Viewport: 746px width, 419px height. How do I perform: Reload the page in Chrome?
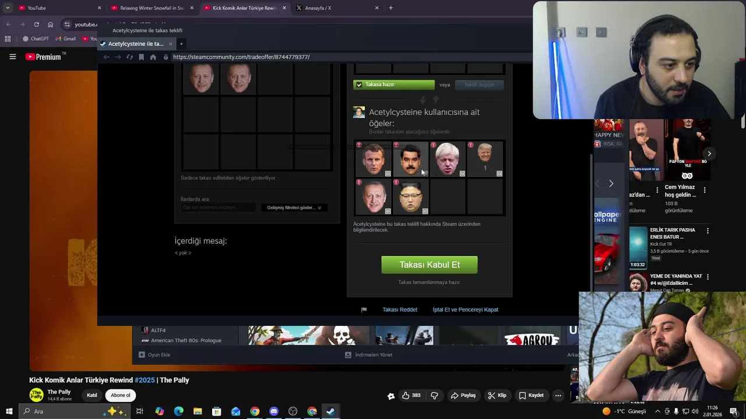(x=36, y=24)
